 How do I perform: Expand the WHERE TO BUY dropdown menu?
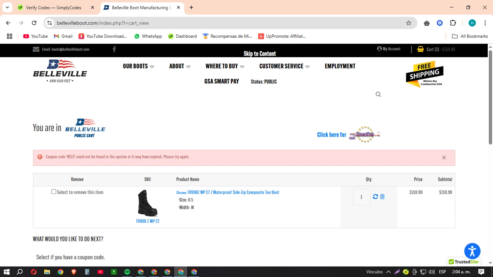225,66
